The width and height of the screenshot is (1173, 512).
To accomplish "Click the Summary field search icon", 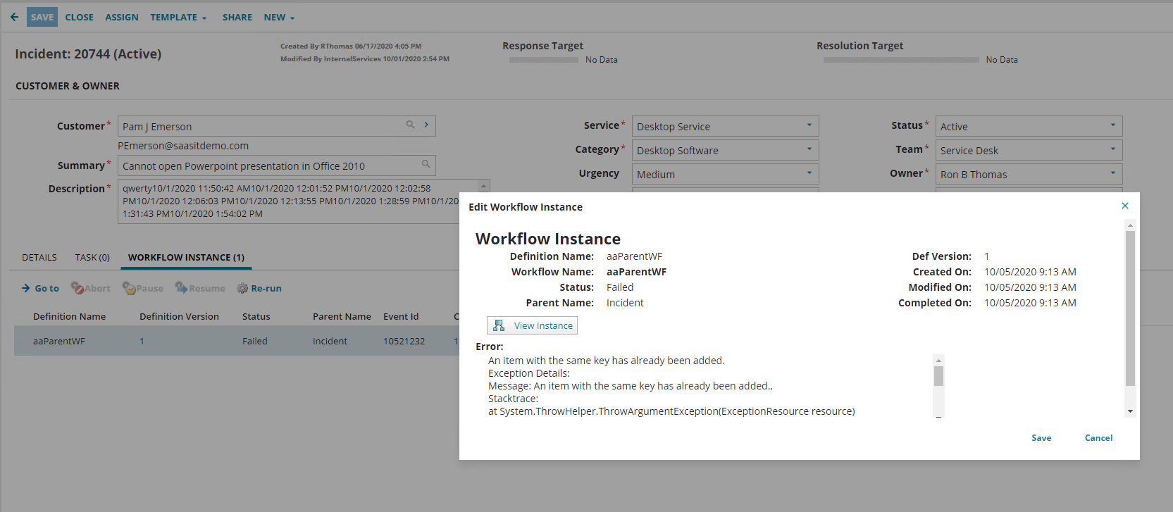I will pos(426,164).
